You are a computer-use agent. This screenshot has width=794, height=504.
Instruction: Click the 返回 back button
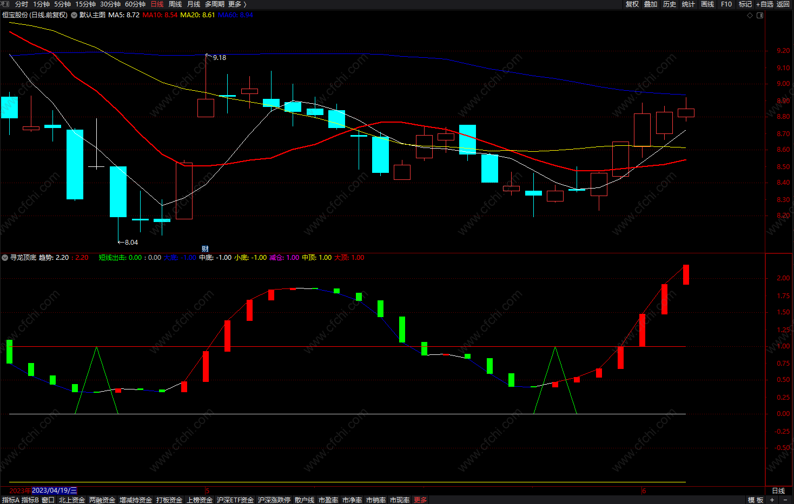pyautogui.click(x=783, y=4)
